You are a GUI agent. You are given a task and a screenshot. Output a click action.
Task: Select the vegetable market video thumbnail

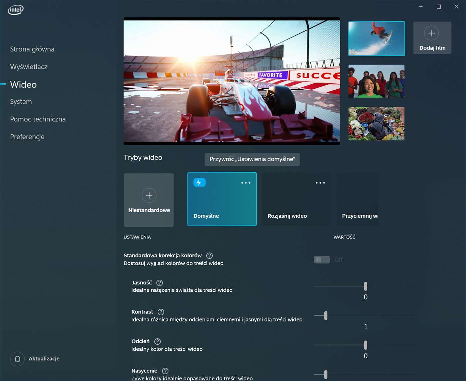(x=376, y=124)
